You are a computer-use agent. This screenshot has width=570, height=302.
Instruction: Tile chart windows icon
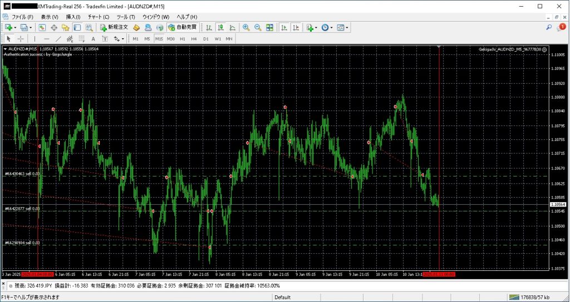point(269,27)
